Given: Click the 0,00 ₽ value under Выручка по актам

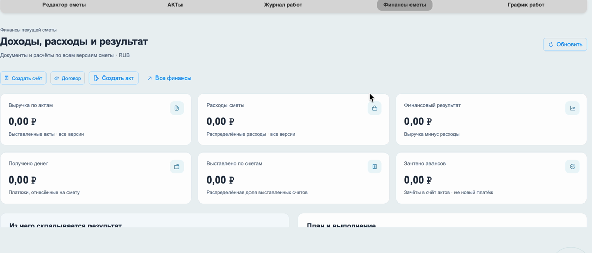Looking at the screenshot, I should point(22,121).
